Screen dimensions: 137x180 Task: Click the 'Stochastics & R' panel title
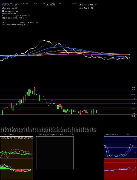[x=112, y=135]
